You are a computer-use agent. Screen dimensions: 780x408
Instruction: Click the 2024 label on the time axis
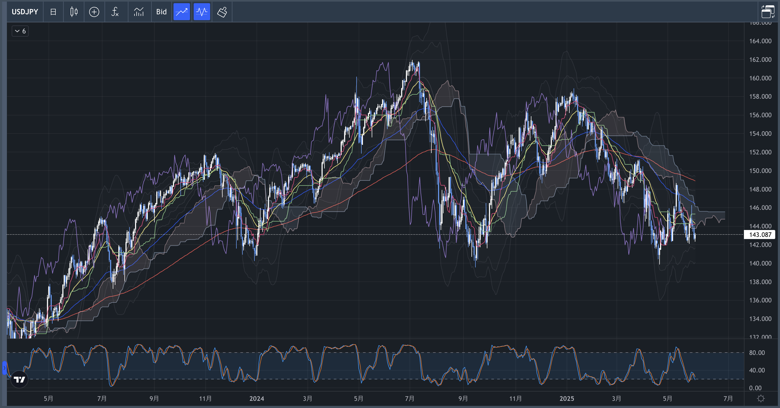257,399
